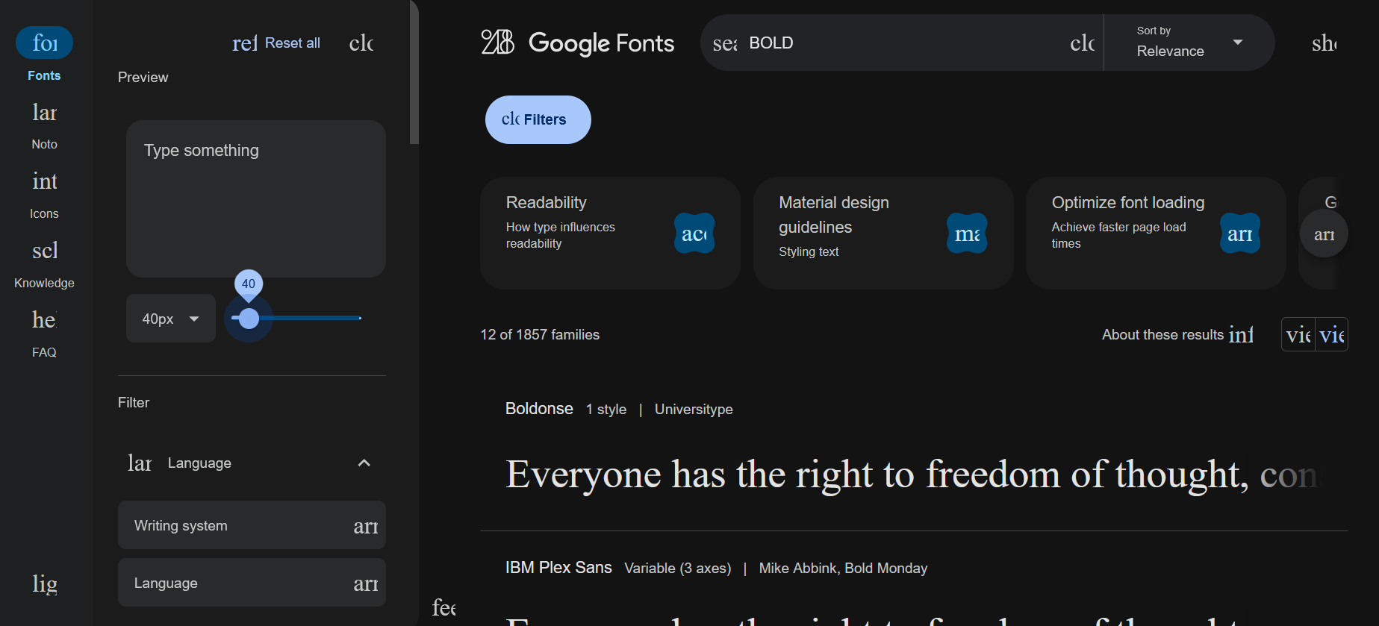The height and width of the screenshot is (626, 1379).
Task: Open the Sort by Relevance dropdown
Action: [x=1189, y=43]
